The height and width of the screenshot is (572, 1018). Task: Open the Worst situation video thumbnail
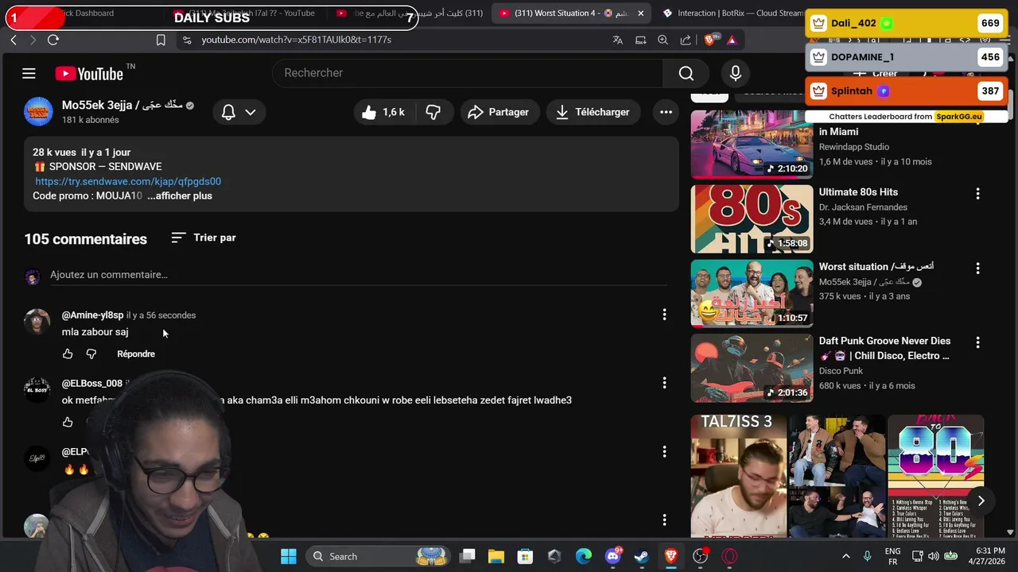click(x=752, y=293)
